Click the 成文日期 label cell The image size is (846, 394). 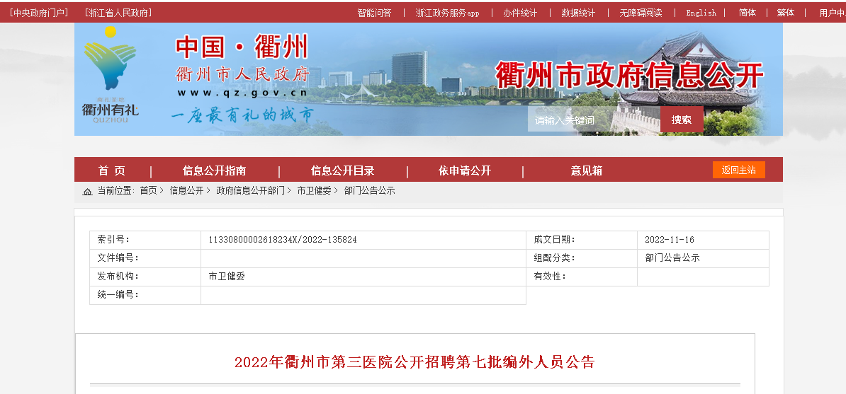[582, 240]
